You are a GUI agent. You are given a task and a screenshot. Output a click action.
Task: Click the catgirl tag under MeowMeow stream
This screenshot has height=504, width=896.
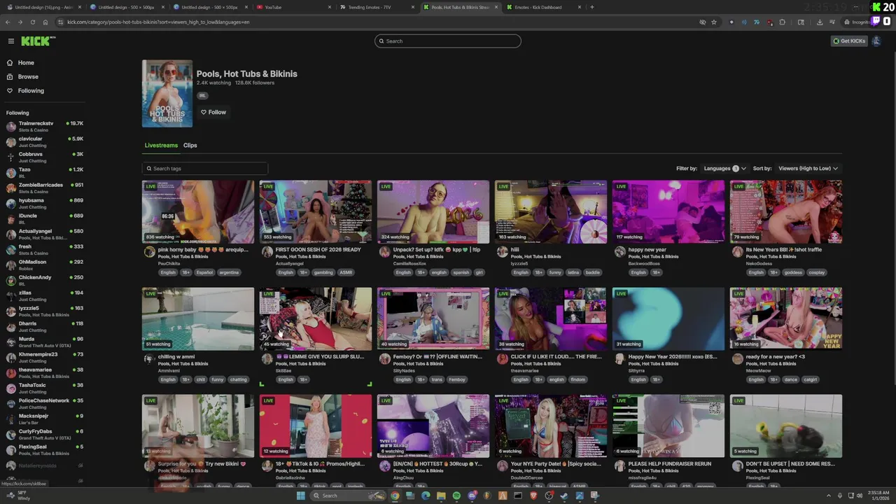pos(811,379)
